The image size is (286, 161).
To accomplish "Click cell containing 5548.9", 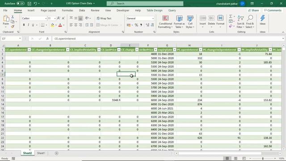I will coord(111,100).
